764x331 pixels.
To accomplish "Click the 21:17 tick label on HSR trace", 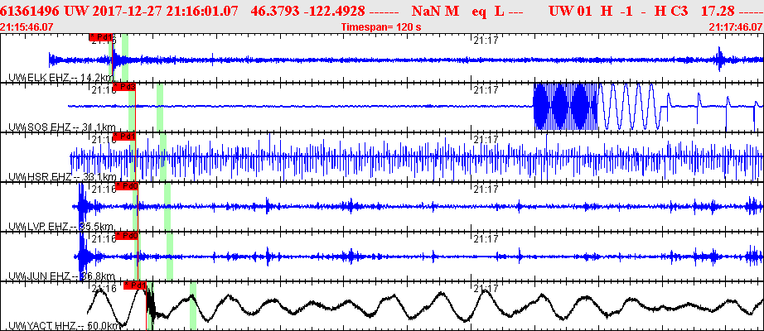I will click(x=486, y=140).
